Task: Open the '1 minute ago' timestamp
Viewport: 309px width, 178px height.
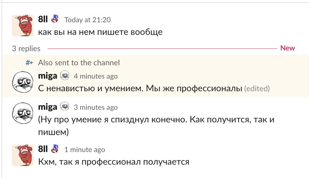Action: coord(84,150)
